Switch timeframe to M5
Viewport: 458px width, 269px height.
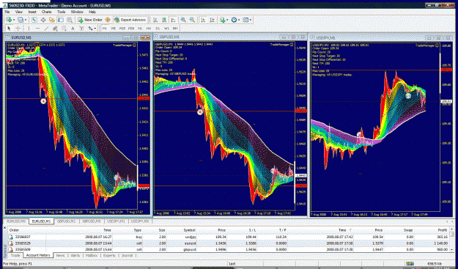tap(114, 29)
